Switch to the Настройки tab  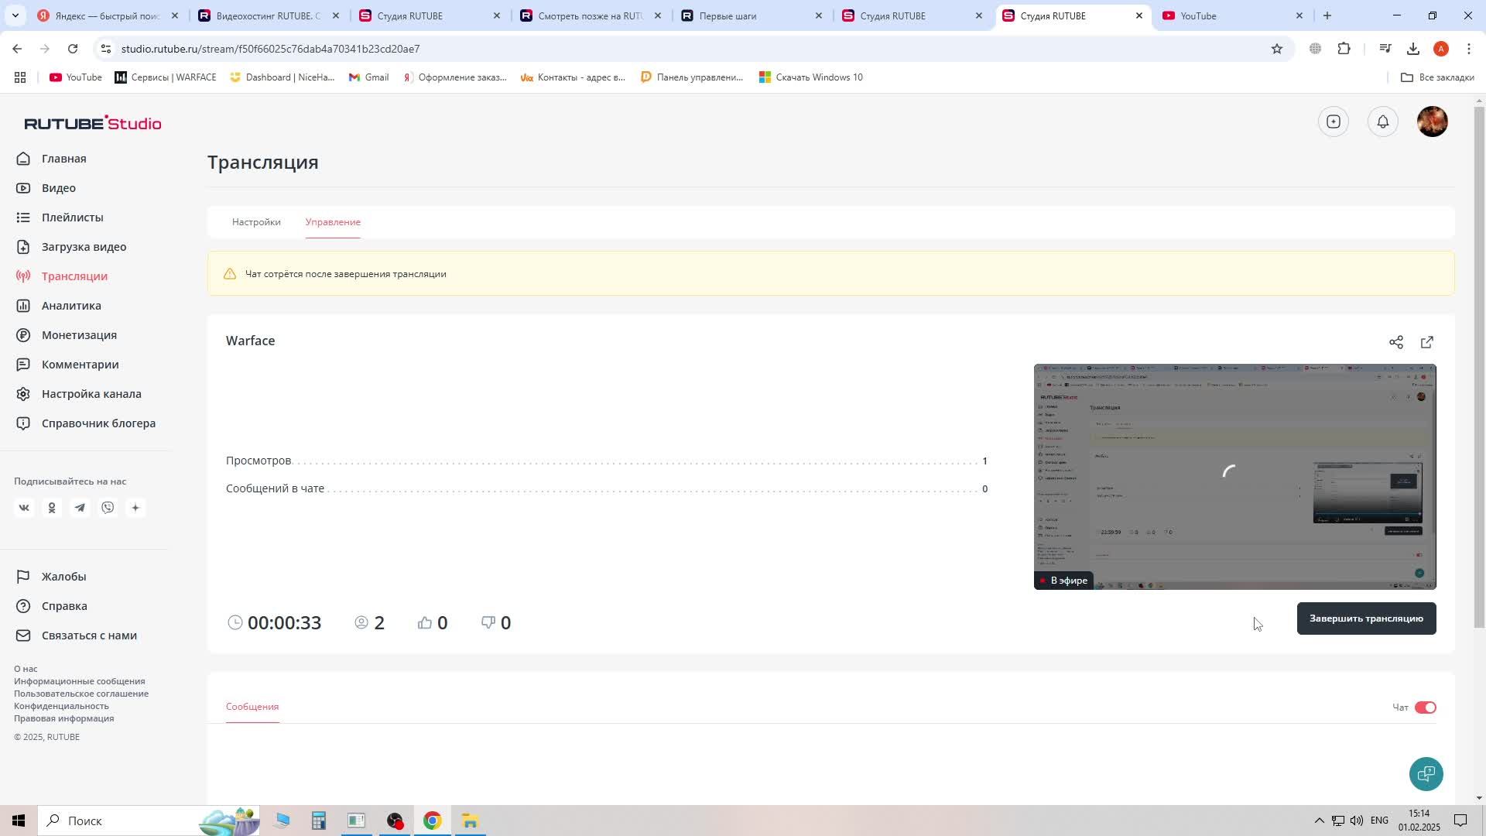tap(256, 222)
